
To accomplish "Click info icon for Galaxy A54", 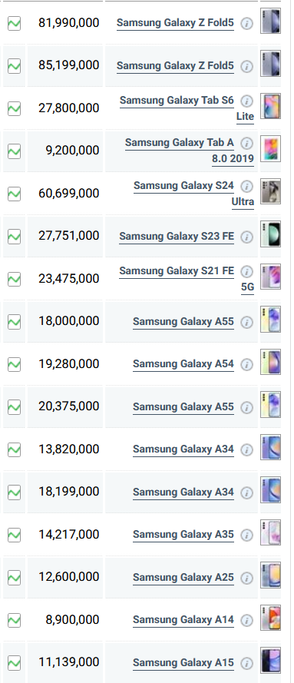I will pyautogui.click(x=246, y=364).
